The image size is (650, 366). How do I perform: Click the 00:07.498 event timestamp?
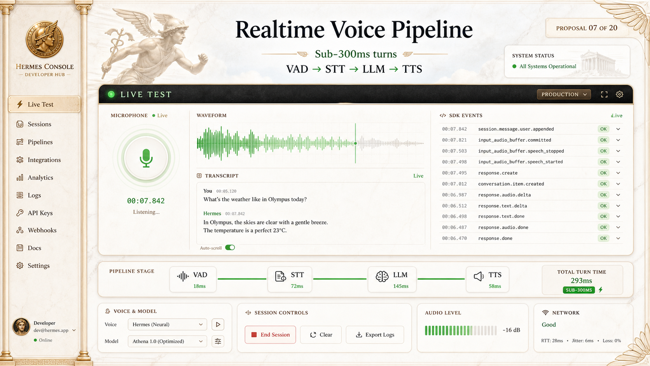454,162
